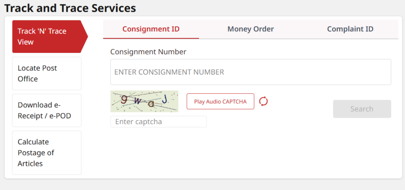This screenshot has width=405, height=190.
Task: Switch to the Money Order tab
Action: 251,29
